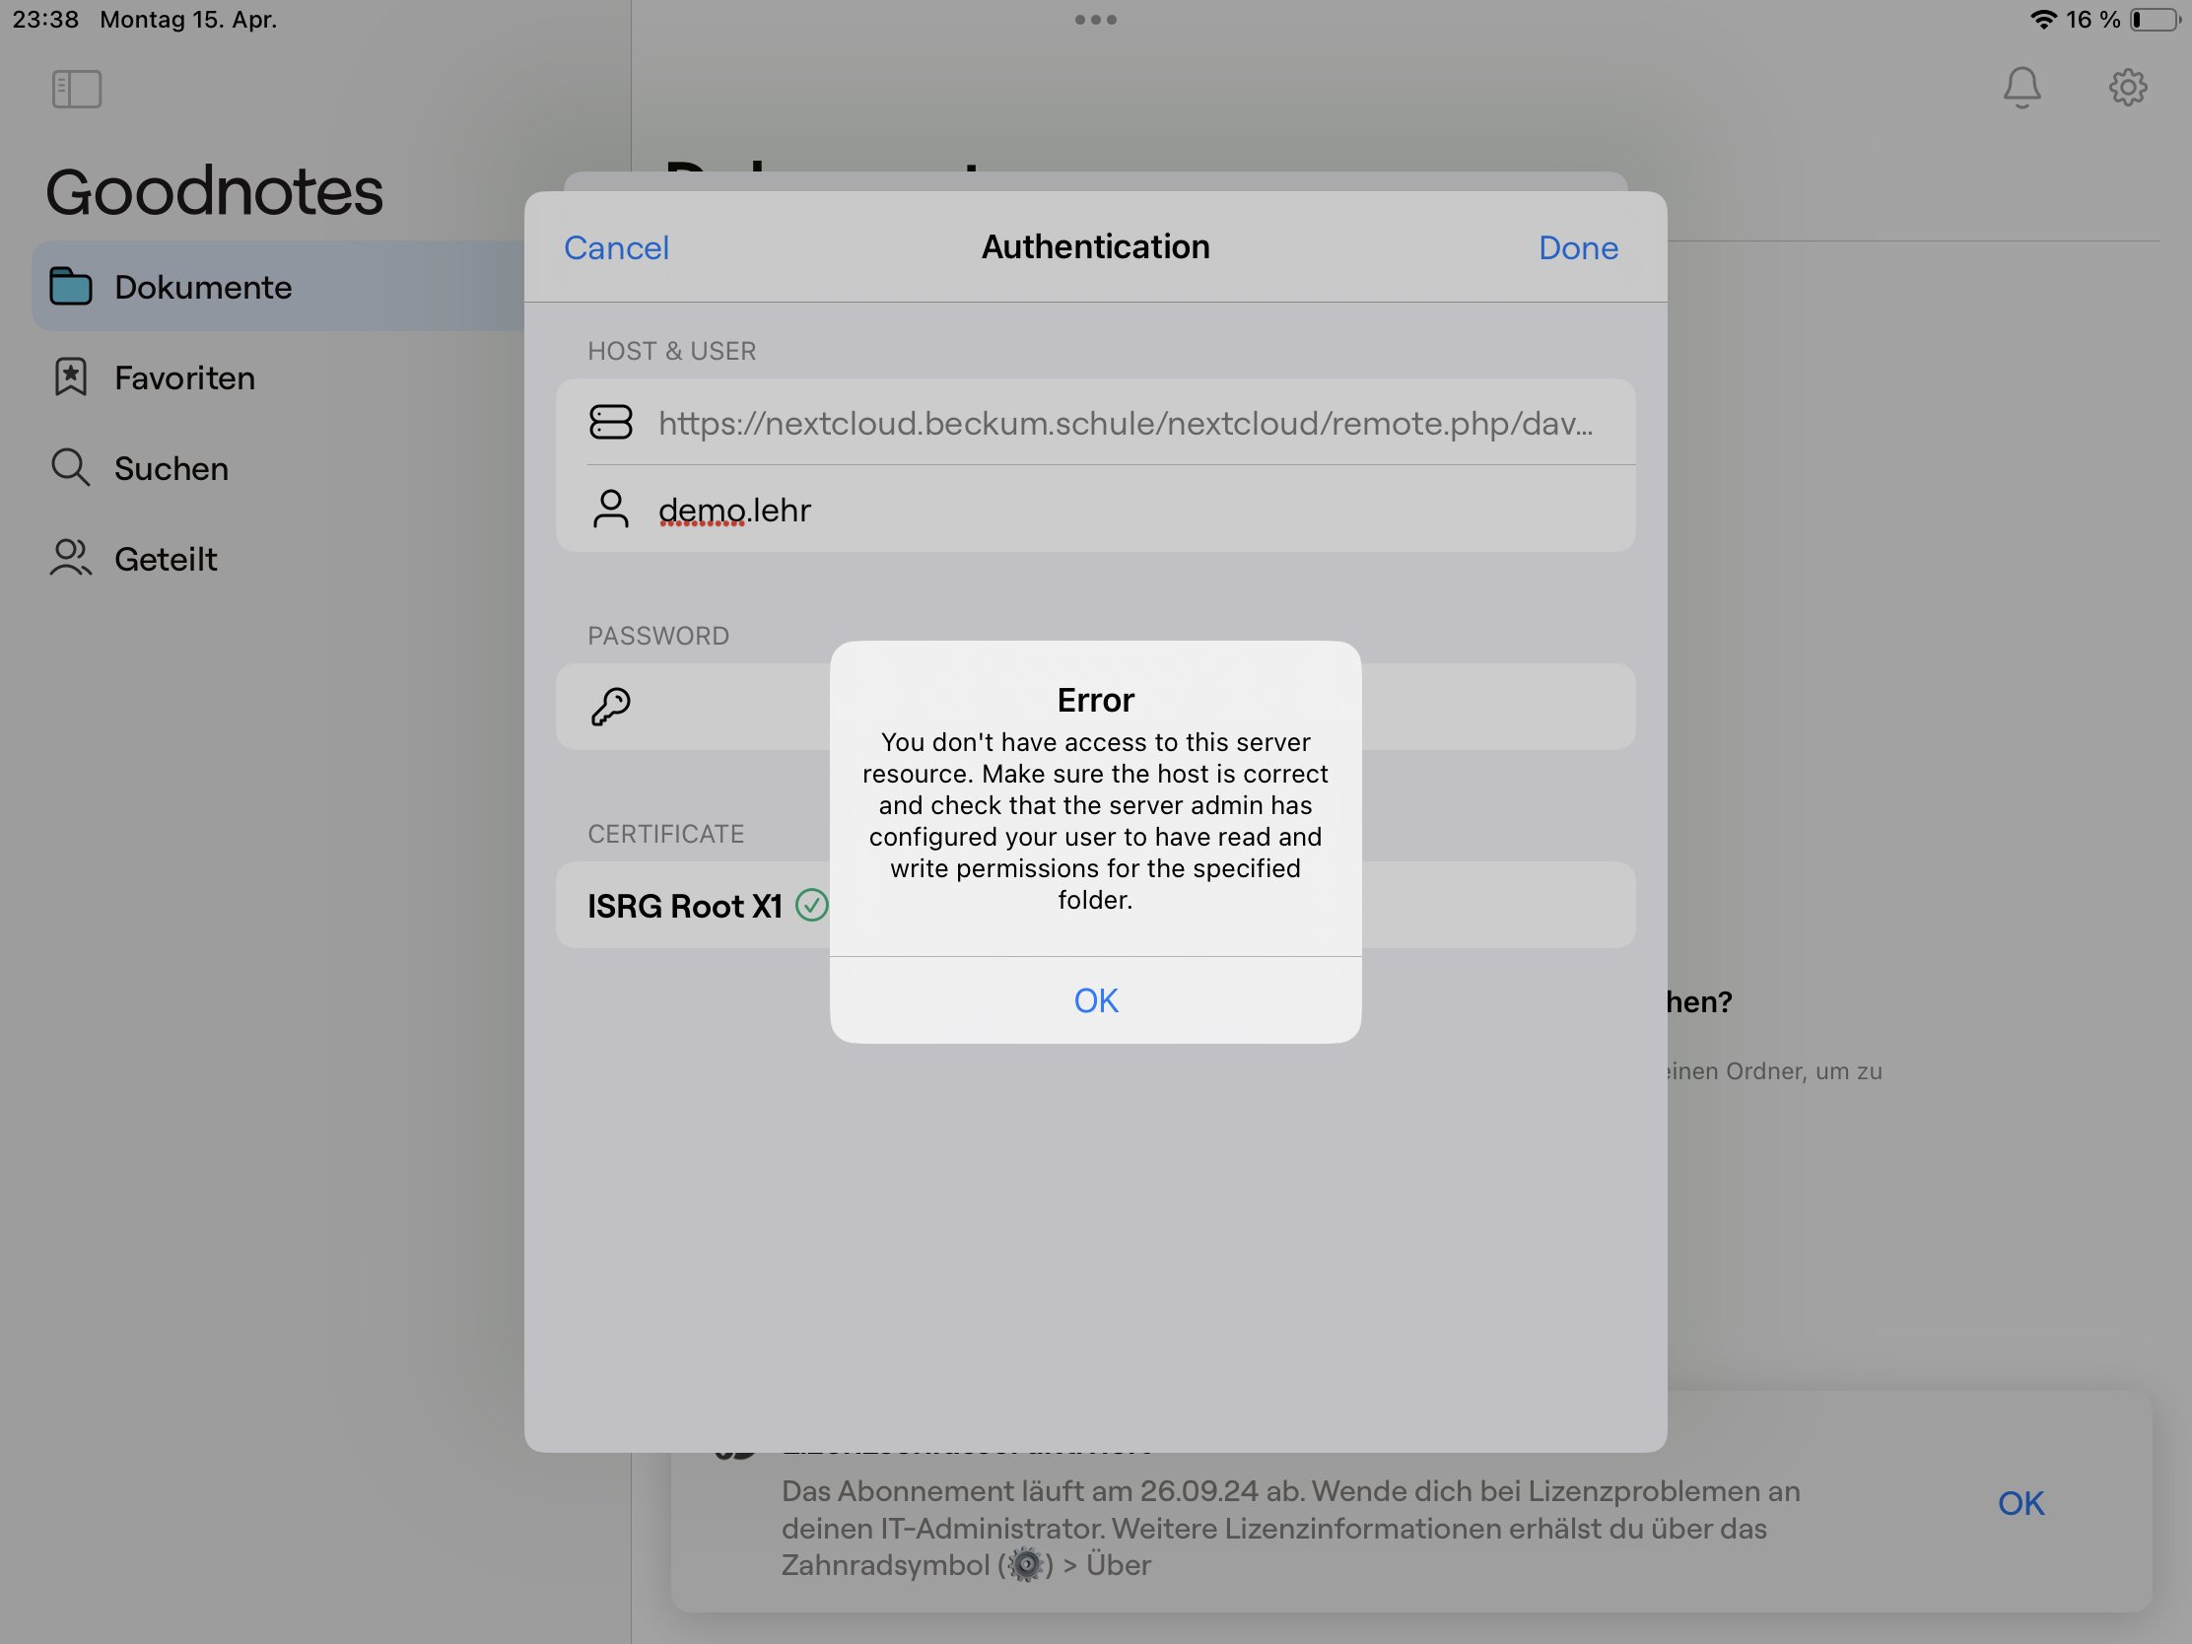This screenshot has height=1644, width=2192.
Task: Edit the nextcloud host URL field
Action: coord(1095,422)
